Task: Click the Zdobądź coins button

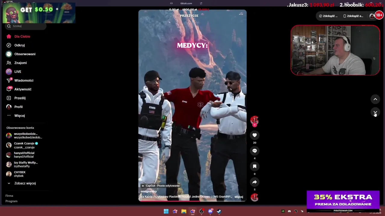Action: pyautogui.click(x=328, y=16)
